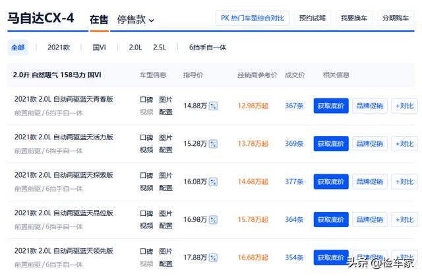Open 配置 for 蓝天领先版
Image resolution: width=422 pixels, height=276 pixels.
point(166,264)
